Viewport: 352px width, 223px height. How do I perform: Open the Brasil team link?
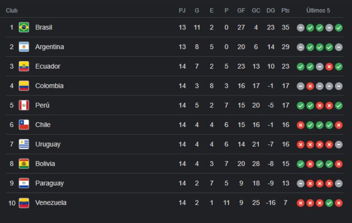click(43, 27)
